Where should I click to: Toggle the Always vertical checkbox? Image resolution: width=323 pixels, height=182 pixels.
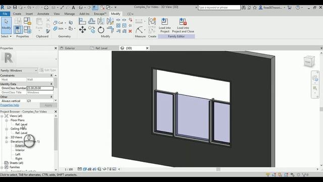(x=29, y=101)
